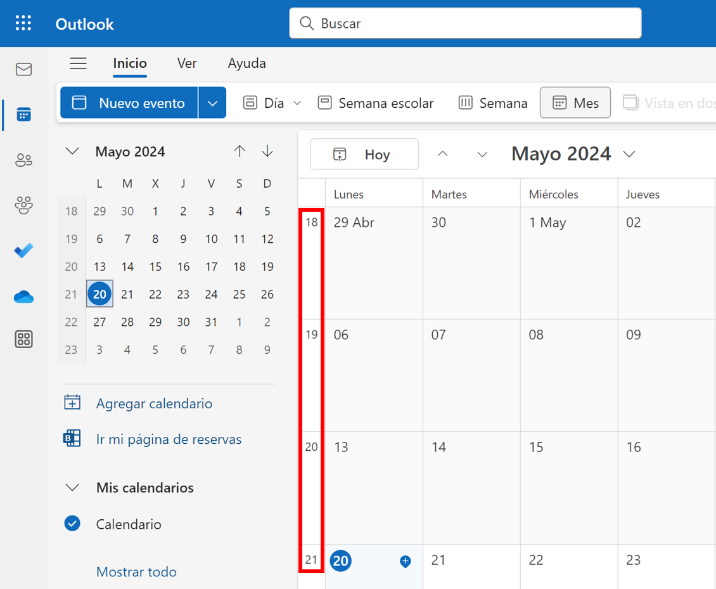The image size is (716, 589).
Task: Select week 22 in mini calendar
Action: click(71, 322)
